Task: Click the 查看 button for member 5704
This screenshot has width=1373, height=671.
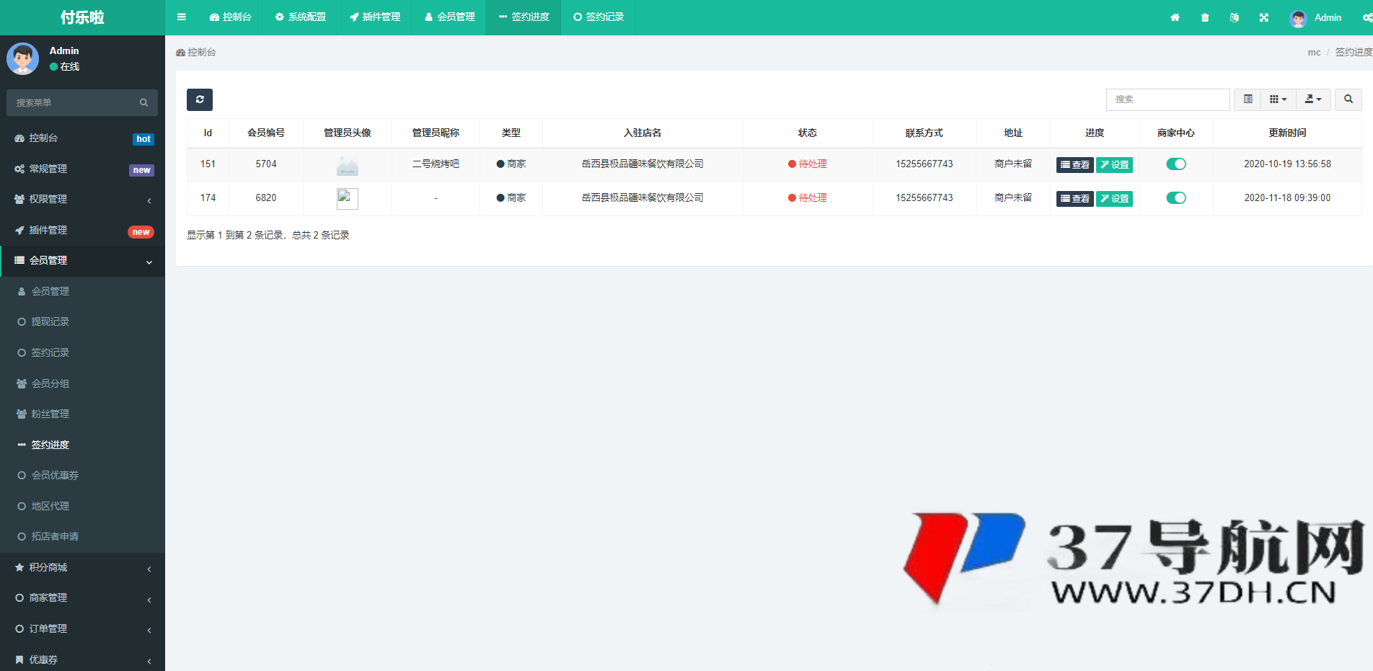Action: point(1074,164)
